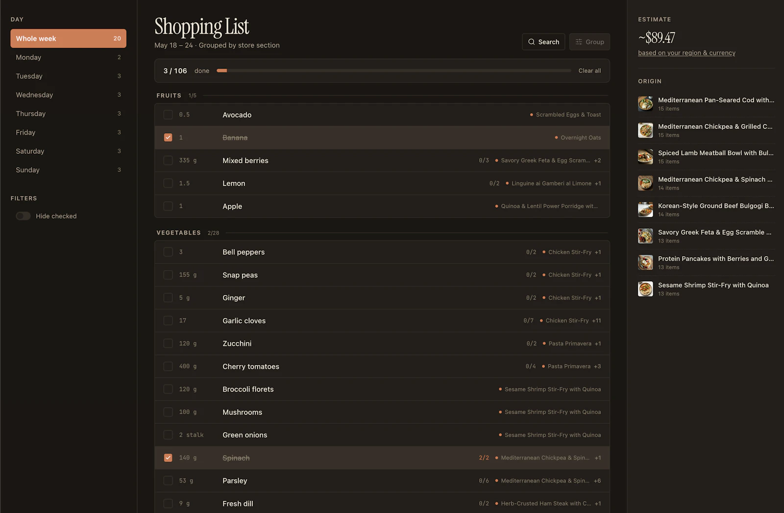Toggle the Hide checked switch
This screenshot has width=784, height=513.
click(23, 216)
